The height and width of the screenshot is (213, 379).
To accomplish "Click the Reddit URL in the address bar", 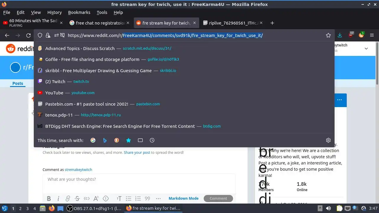I will (x=165, y=35).
